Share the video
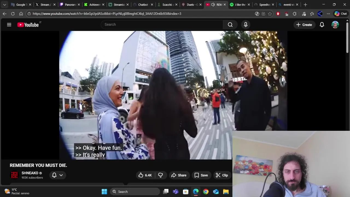This screenshot has height=197, width=350. pyautogui.click(x=179, y=175)
